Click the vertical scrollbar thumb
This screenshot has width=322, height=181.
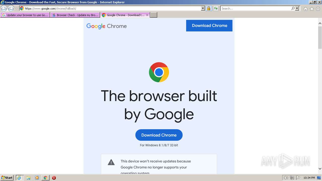pos(320,37)
